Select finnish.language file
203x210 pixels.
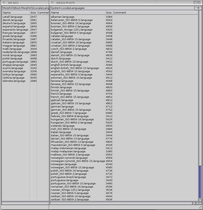[61, 87]
